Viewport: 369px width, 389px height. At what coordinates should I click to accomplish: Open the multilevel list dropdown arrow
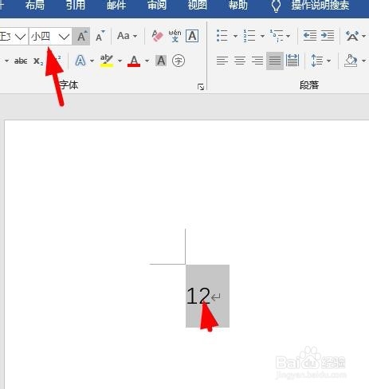(289, 36)
